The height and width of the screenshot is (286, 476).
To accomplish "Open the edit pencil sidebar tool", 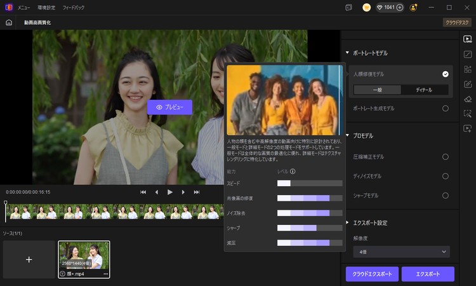I will (468, 84).
